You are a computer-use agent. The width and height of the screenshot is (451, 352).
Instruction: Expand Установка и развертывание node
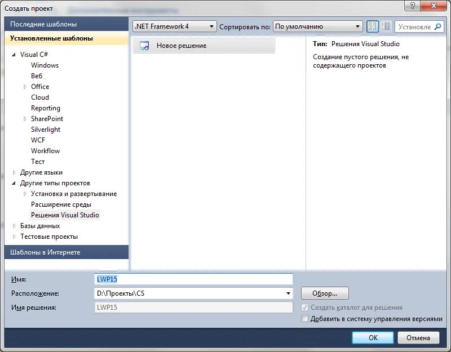25,194
